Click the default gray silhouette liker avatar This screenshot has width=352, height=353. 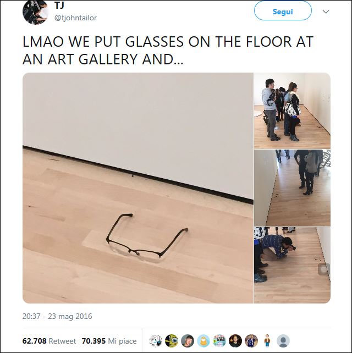pyautogui.click(x=283, y=341)
